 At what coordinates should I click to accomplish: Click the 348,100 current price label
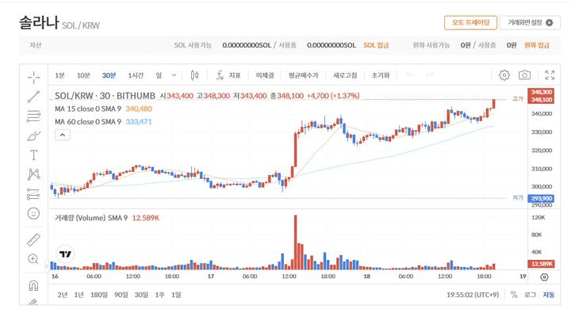pos(541,100)
